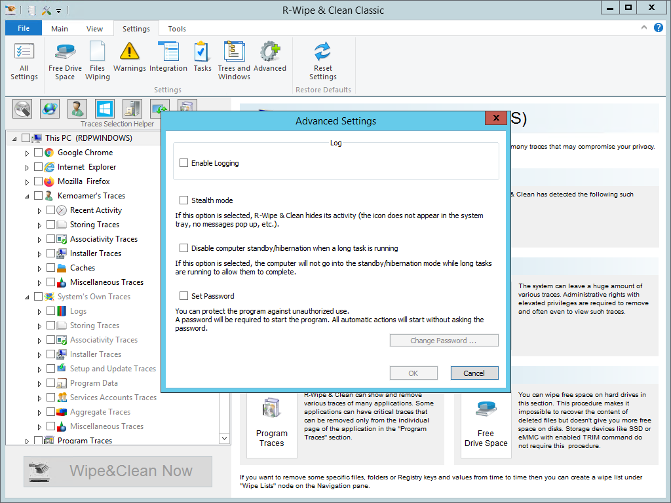
Task: Switch to the View ribbon tab
Action: click(94, 29)
